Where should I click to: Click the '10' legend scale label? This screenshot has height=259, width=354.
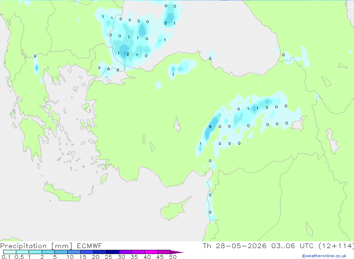point(70,257)
